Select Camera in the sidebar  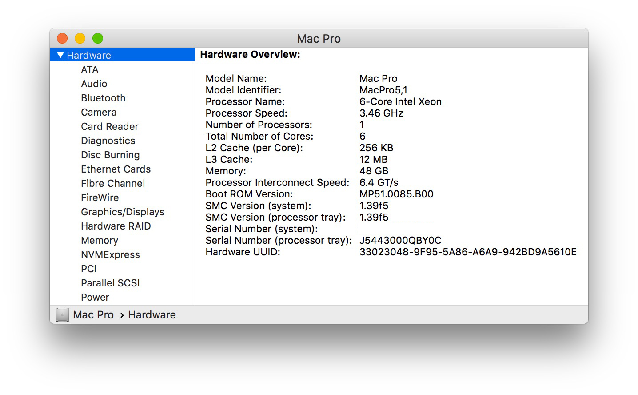(99, 112)
